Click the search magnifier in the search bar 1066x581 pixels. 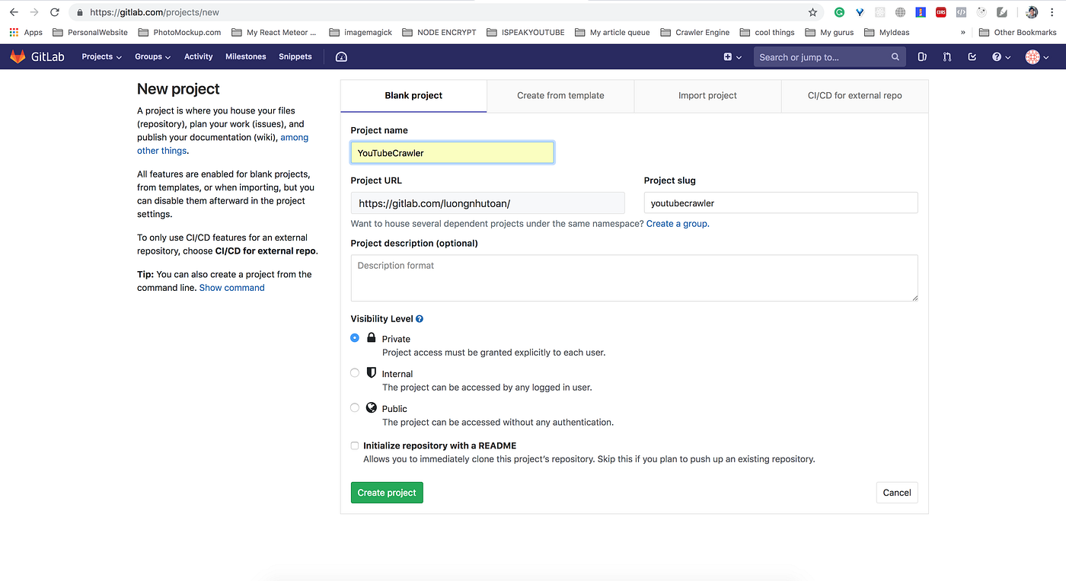[895, 56]
